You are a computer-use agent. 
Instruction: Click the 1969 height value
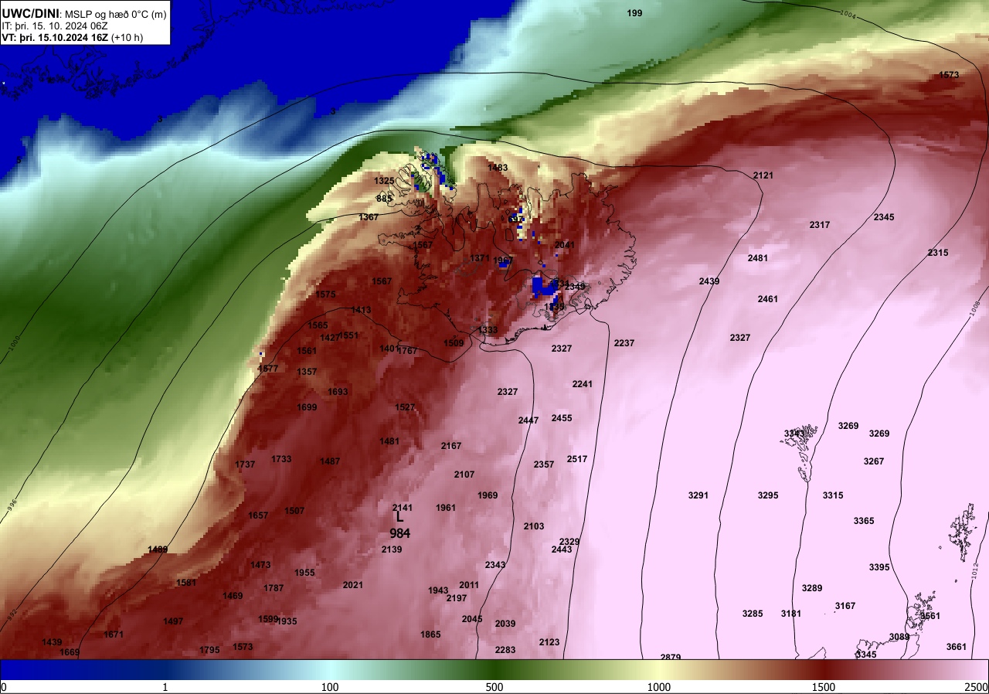(488, 495)
